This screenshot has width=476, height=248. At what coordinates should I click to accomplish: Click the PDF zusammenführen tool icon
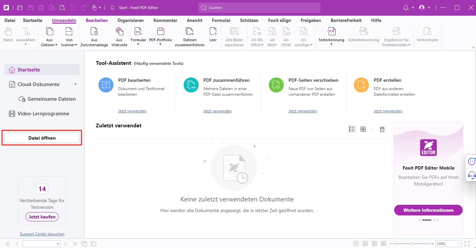click(x=191, y=85)
